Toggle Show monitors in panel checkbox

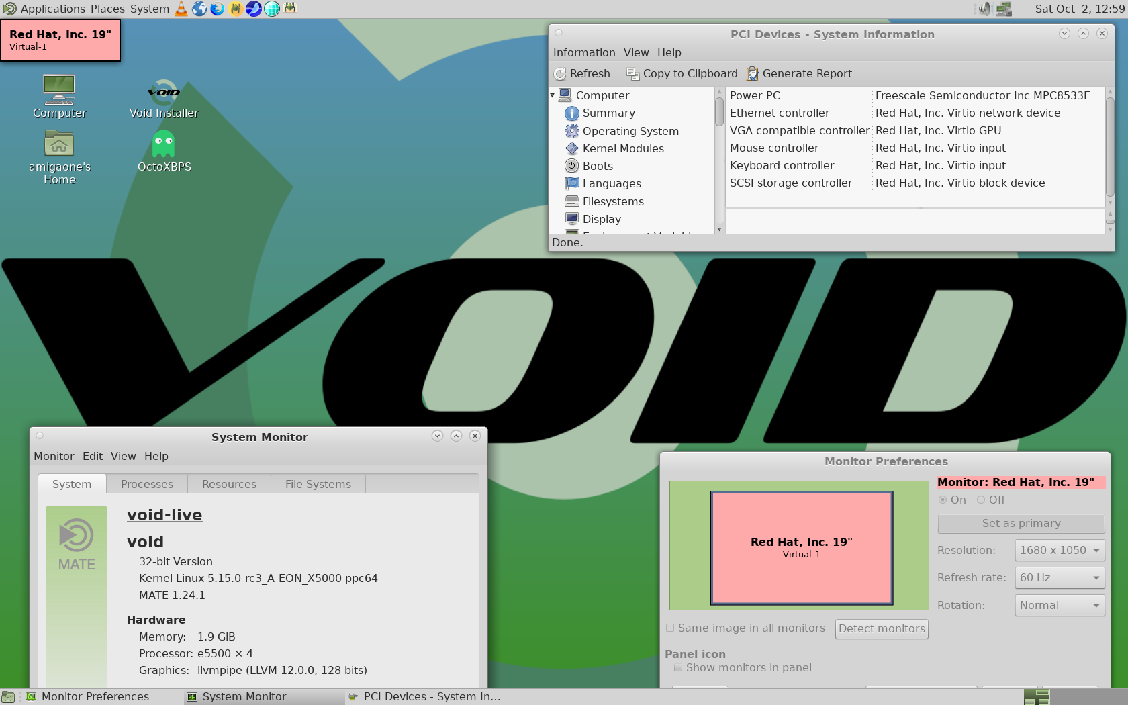[x=678, y=668]
